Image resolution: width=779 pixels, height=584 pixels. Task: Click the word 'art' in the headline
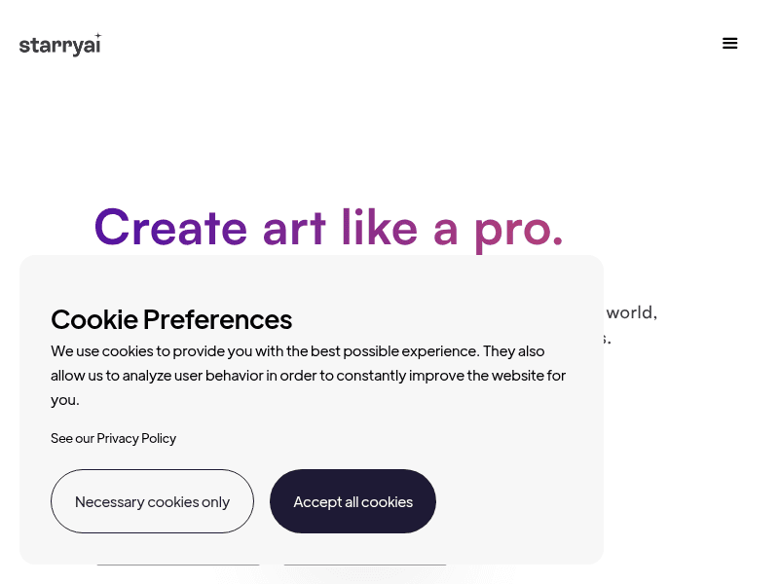(294, 229)
